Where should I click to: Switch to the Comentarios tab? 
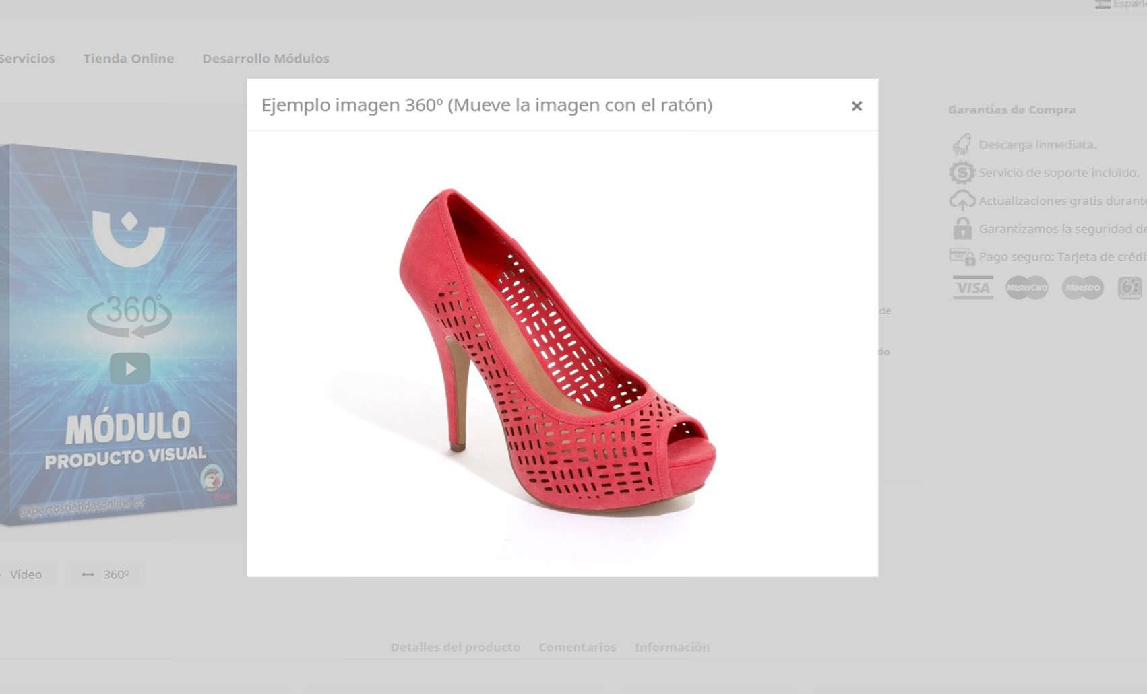click(x=577, y=647)
